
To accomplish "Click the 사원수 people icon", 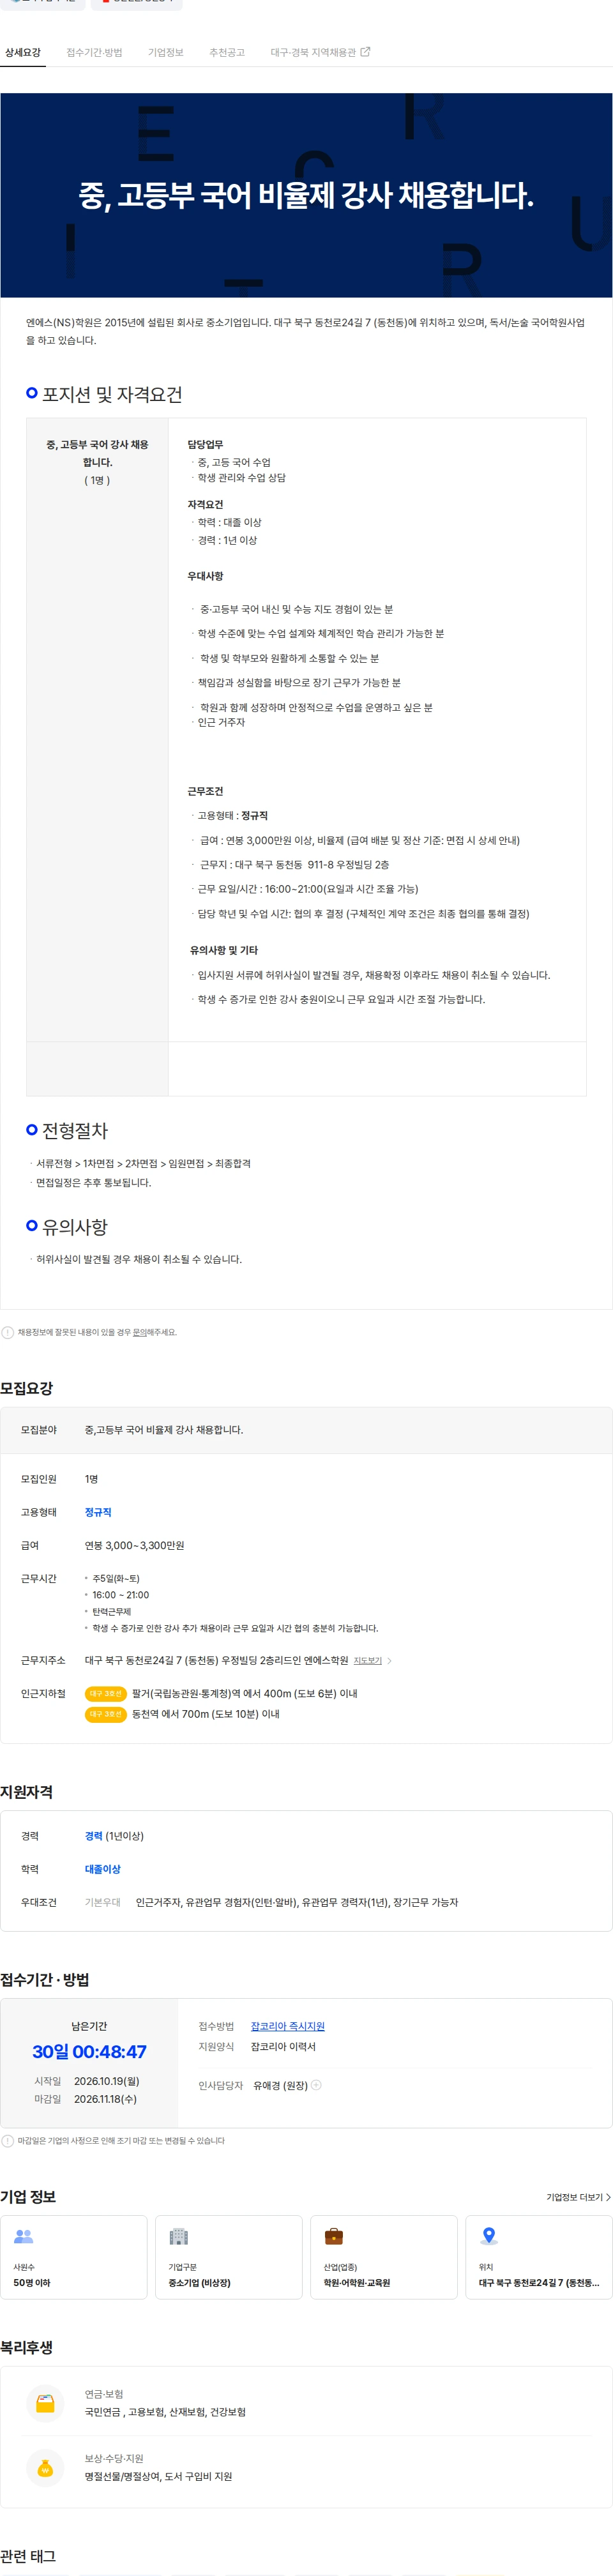I will pos(24,2236).
